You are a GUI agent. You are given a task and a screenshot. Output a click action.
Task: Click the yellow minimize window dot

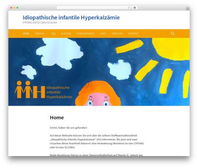(x=14, y=8)
